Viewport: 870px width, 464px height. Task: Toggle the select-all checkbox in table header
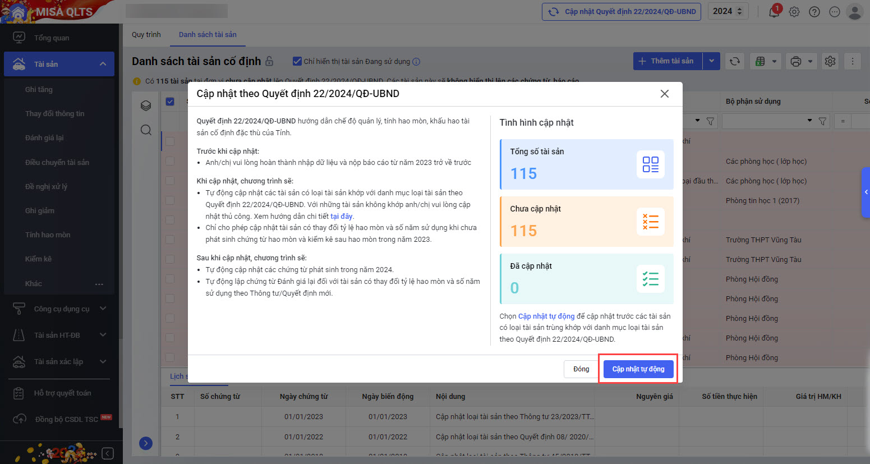(170, 102)
